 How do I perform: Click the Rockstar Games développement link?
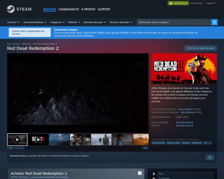184,122
